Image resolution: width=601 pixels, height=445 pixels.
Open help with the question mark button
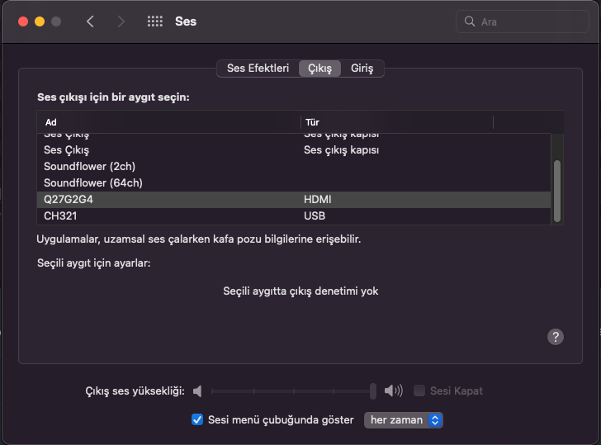[555, 337]
